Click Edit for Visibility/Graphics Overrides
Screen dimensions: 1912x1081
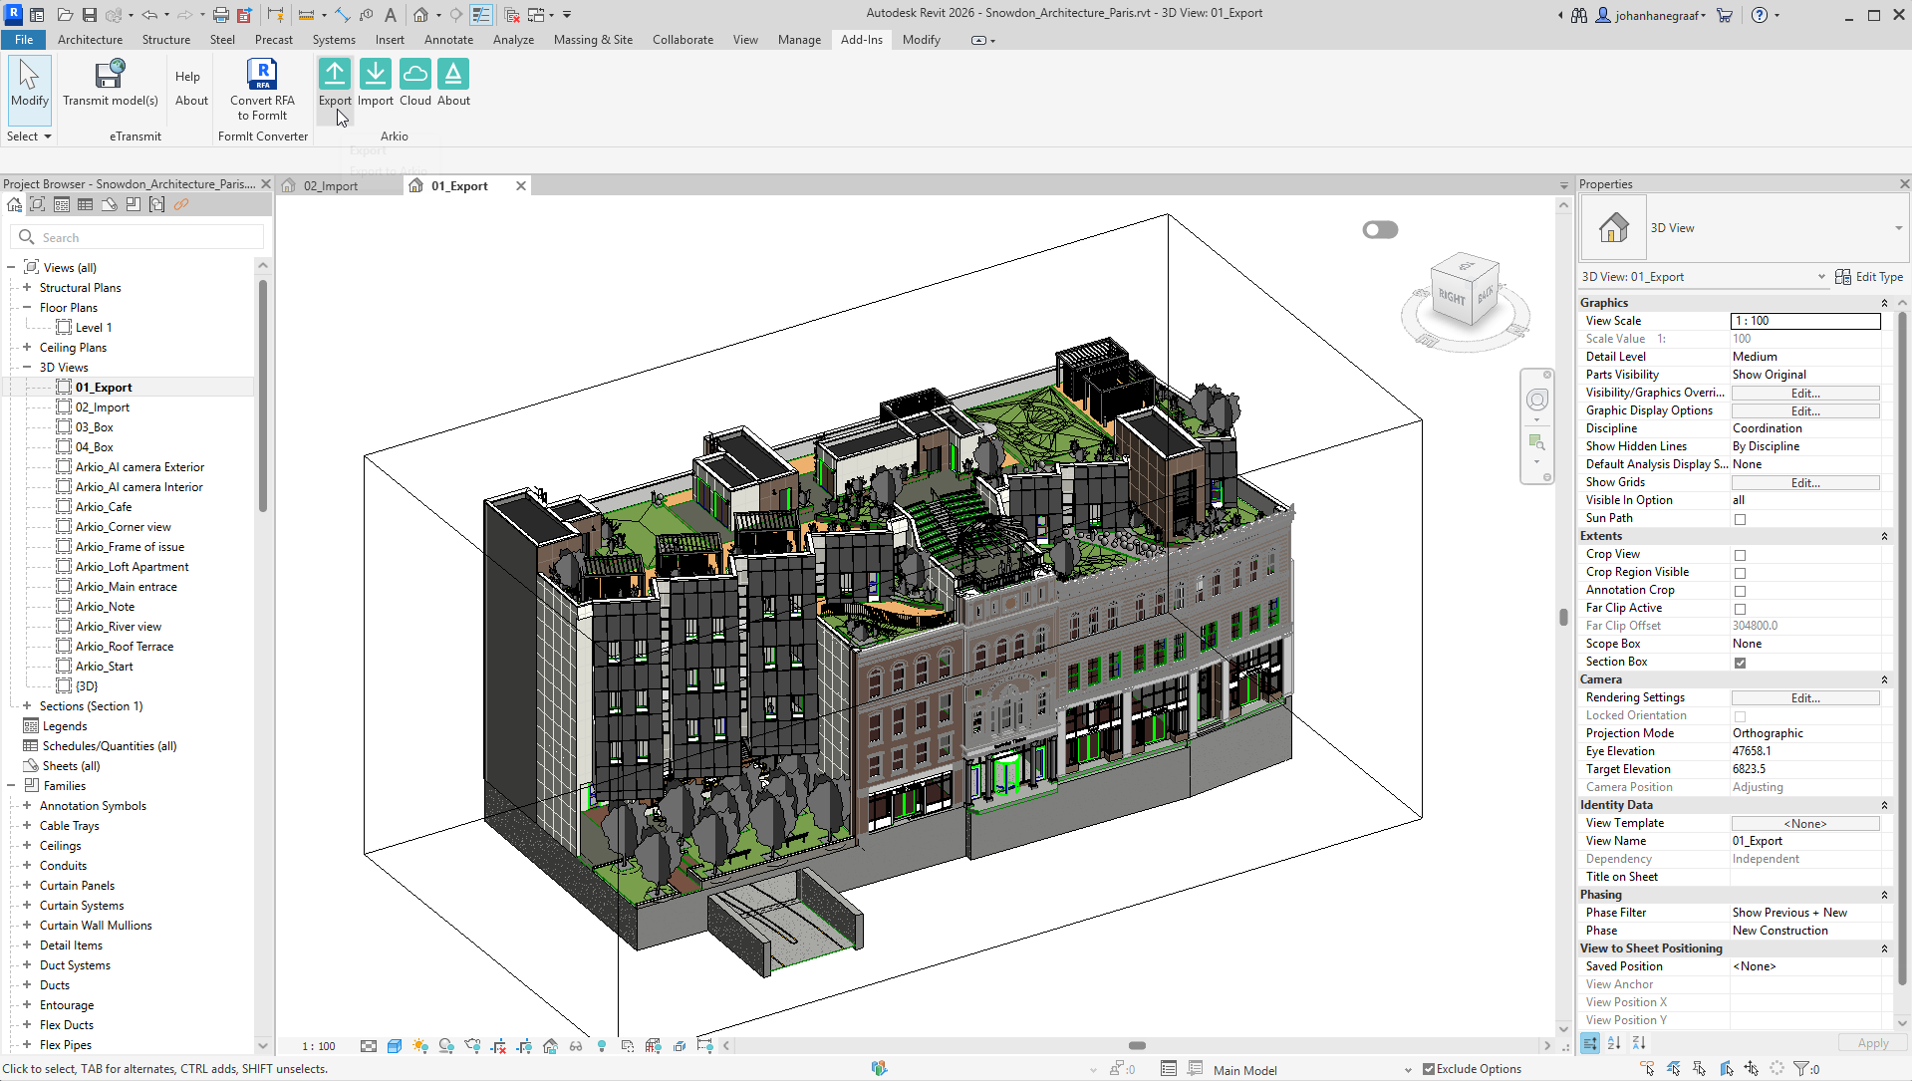point(1805,394)
